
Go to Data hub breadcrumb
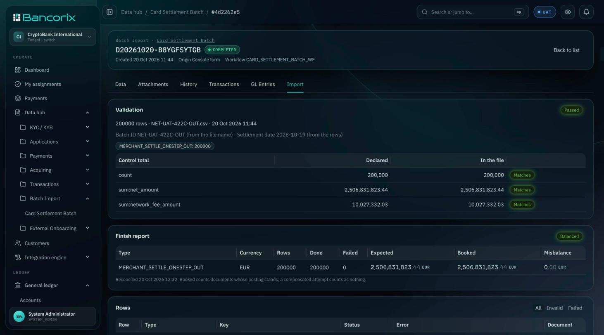pos(131,12)
